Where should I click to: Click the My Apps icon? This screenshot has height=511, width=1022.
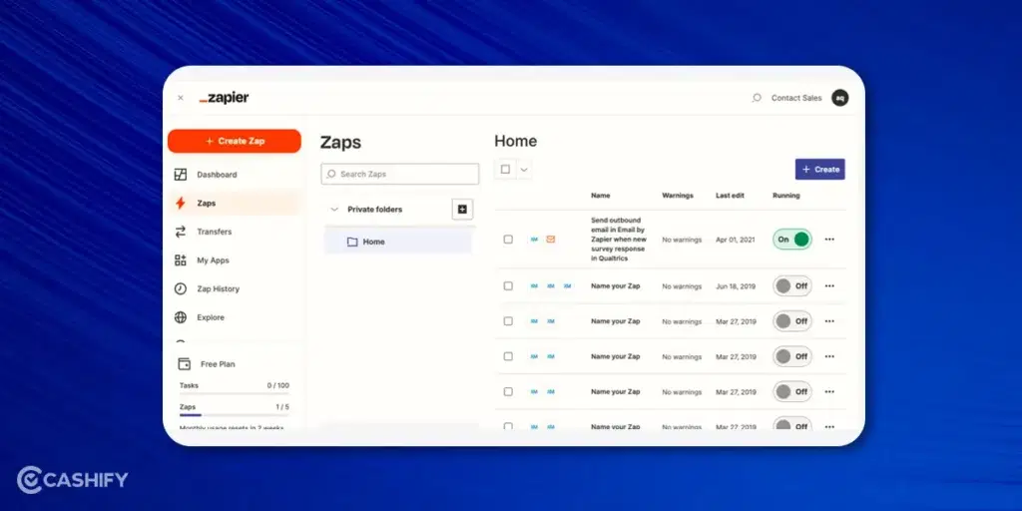[x=181, y=260]
